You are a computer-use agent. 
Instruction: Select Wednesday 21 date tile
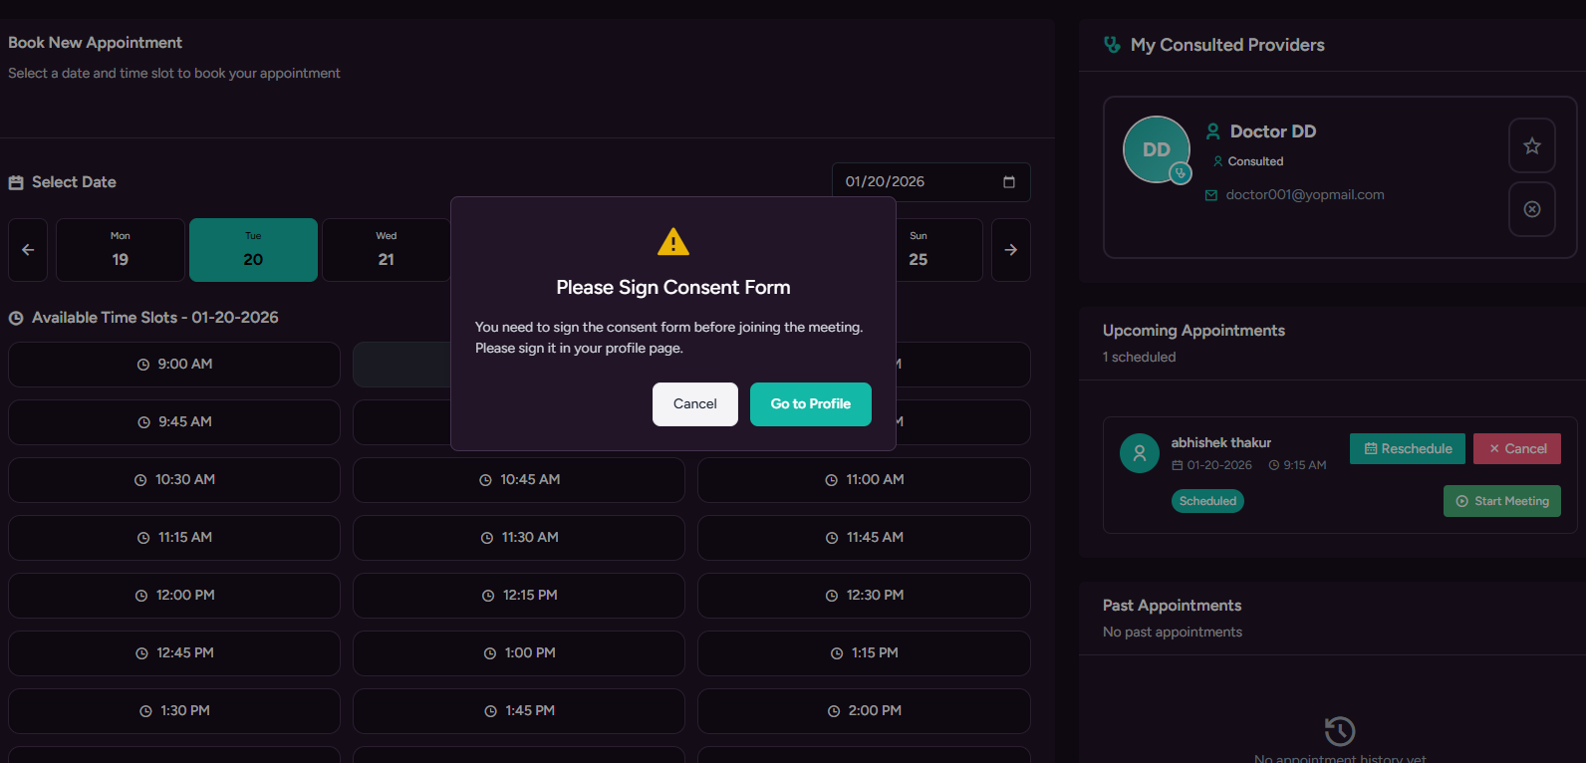(x=386, y=250)
